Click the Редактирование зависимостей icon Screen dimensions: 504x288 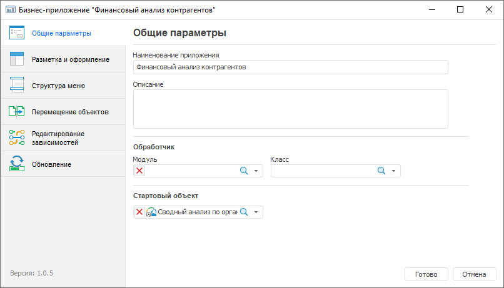(17, 137)
